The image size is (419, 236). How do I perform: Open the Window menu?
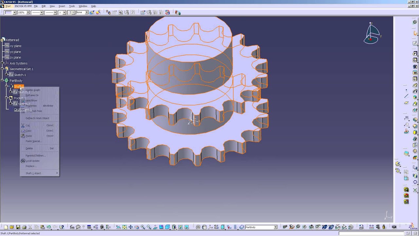(83, 6)
